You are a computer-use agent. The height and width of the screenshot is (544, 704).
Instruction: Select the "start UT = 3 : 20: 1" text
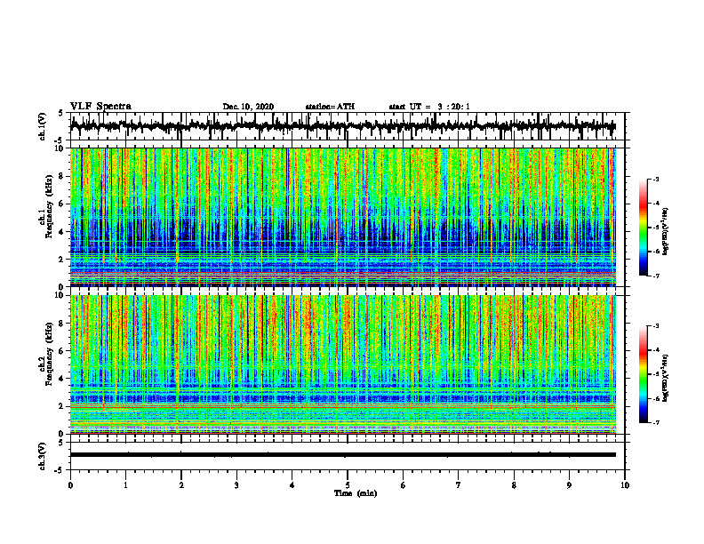coord(429,107)
